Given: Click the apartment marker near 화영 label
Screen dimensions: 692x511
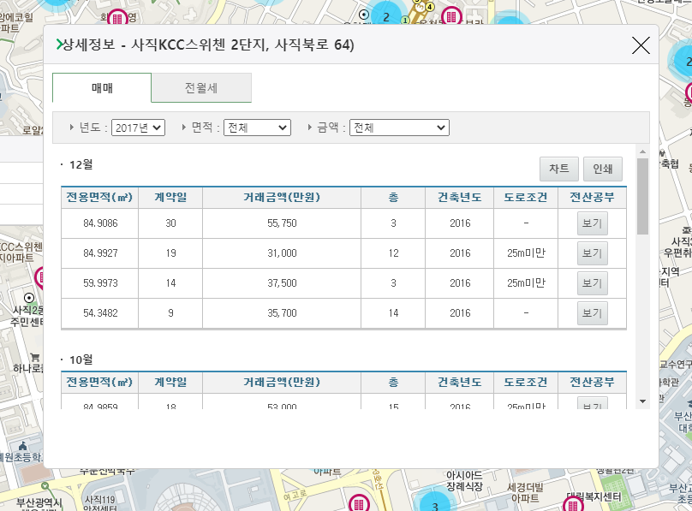Looking at the screenshot, I should [x=117, y=18].
